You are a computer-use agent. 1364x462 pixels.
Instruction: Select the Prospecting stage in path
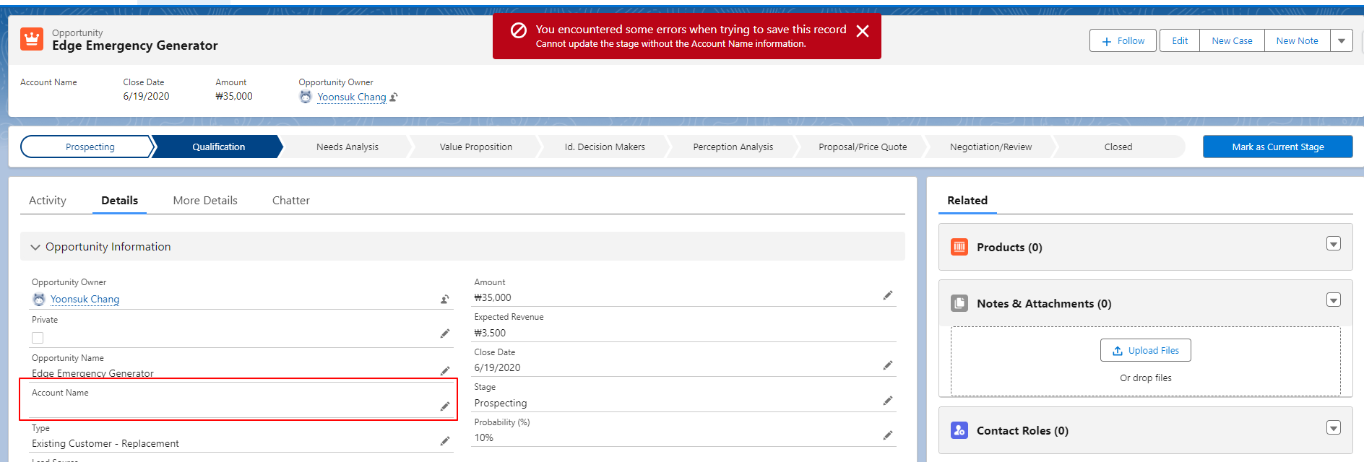90,147
